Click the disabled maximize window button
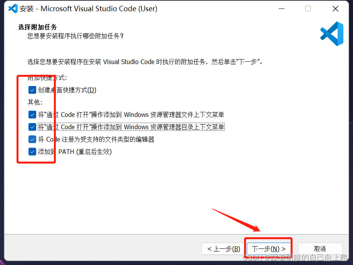Viewport: 353px width, 265px height. pyautogui.click(x=308, y=9)
